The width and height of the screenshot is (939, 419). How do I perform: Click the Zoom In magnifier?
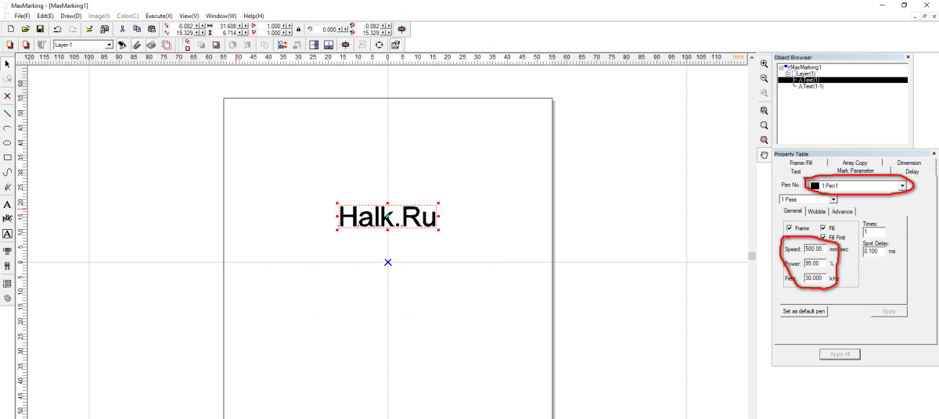click(x=764, y=63)
